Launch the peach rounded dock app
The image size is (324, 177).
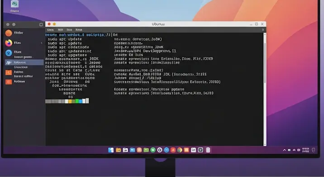[x=139, y=150]
